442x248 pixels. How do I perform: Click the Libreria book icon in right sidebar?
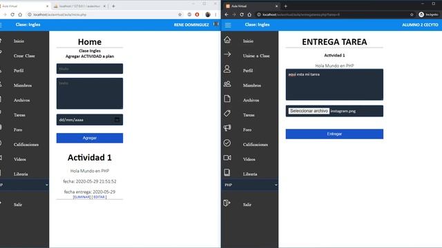point(227,172)
